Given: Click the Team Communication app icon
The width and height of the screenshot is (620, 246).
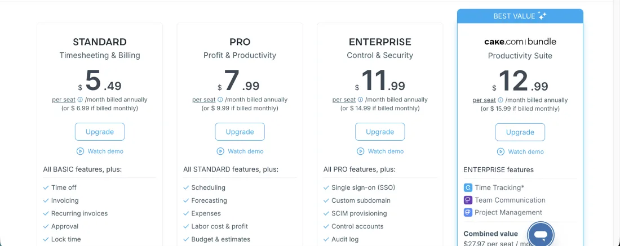Looking at the screenshot, I should (x=468, y=200).
